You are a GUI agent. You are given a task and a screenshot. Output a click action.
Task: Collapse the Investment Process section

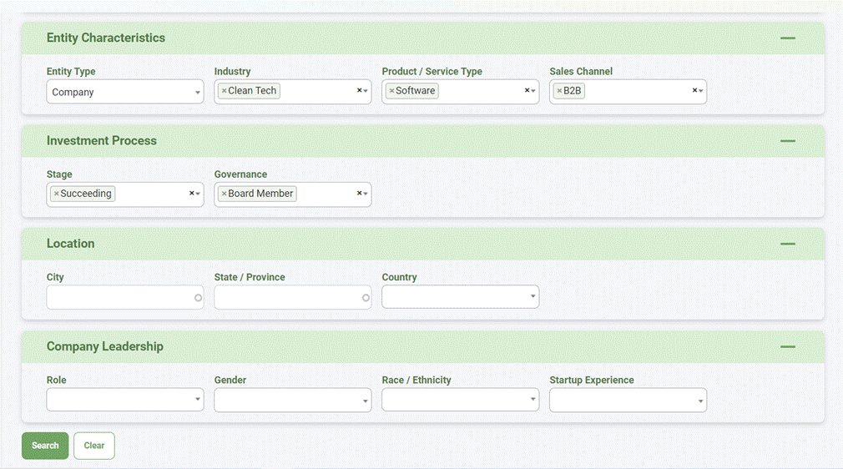click(x=788, y=141)
